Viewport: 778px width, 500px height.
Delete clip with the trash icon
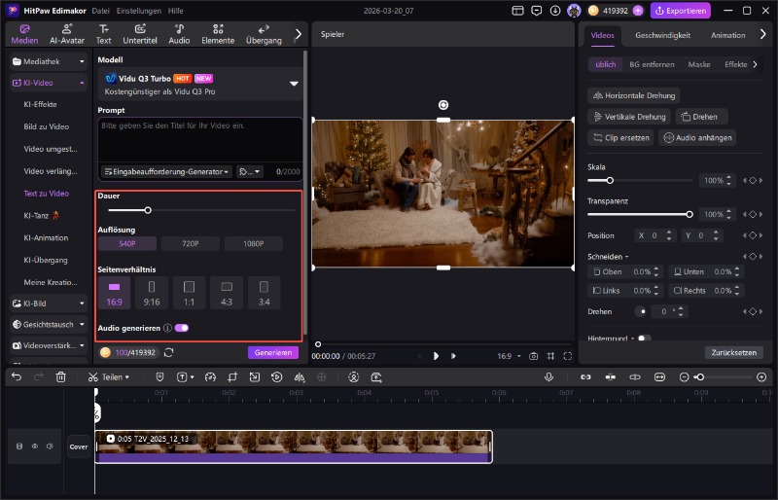60,376
